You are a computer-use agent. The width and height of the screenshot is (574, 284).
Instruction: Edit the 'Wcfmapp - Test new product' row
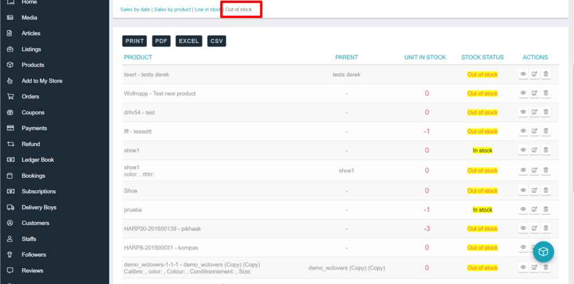pos(534,93)
